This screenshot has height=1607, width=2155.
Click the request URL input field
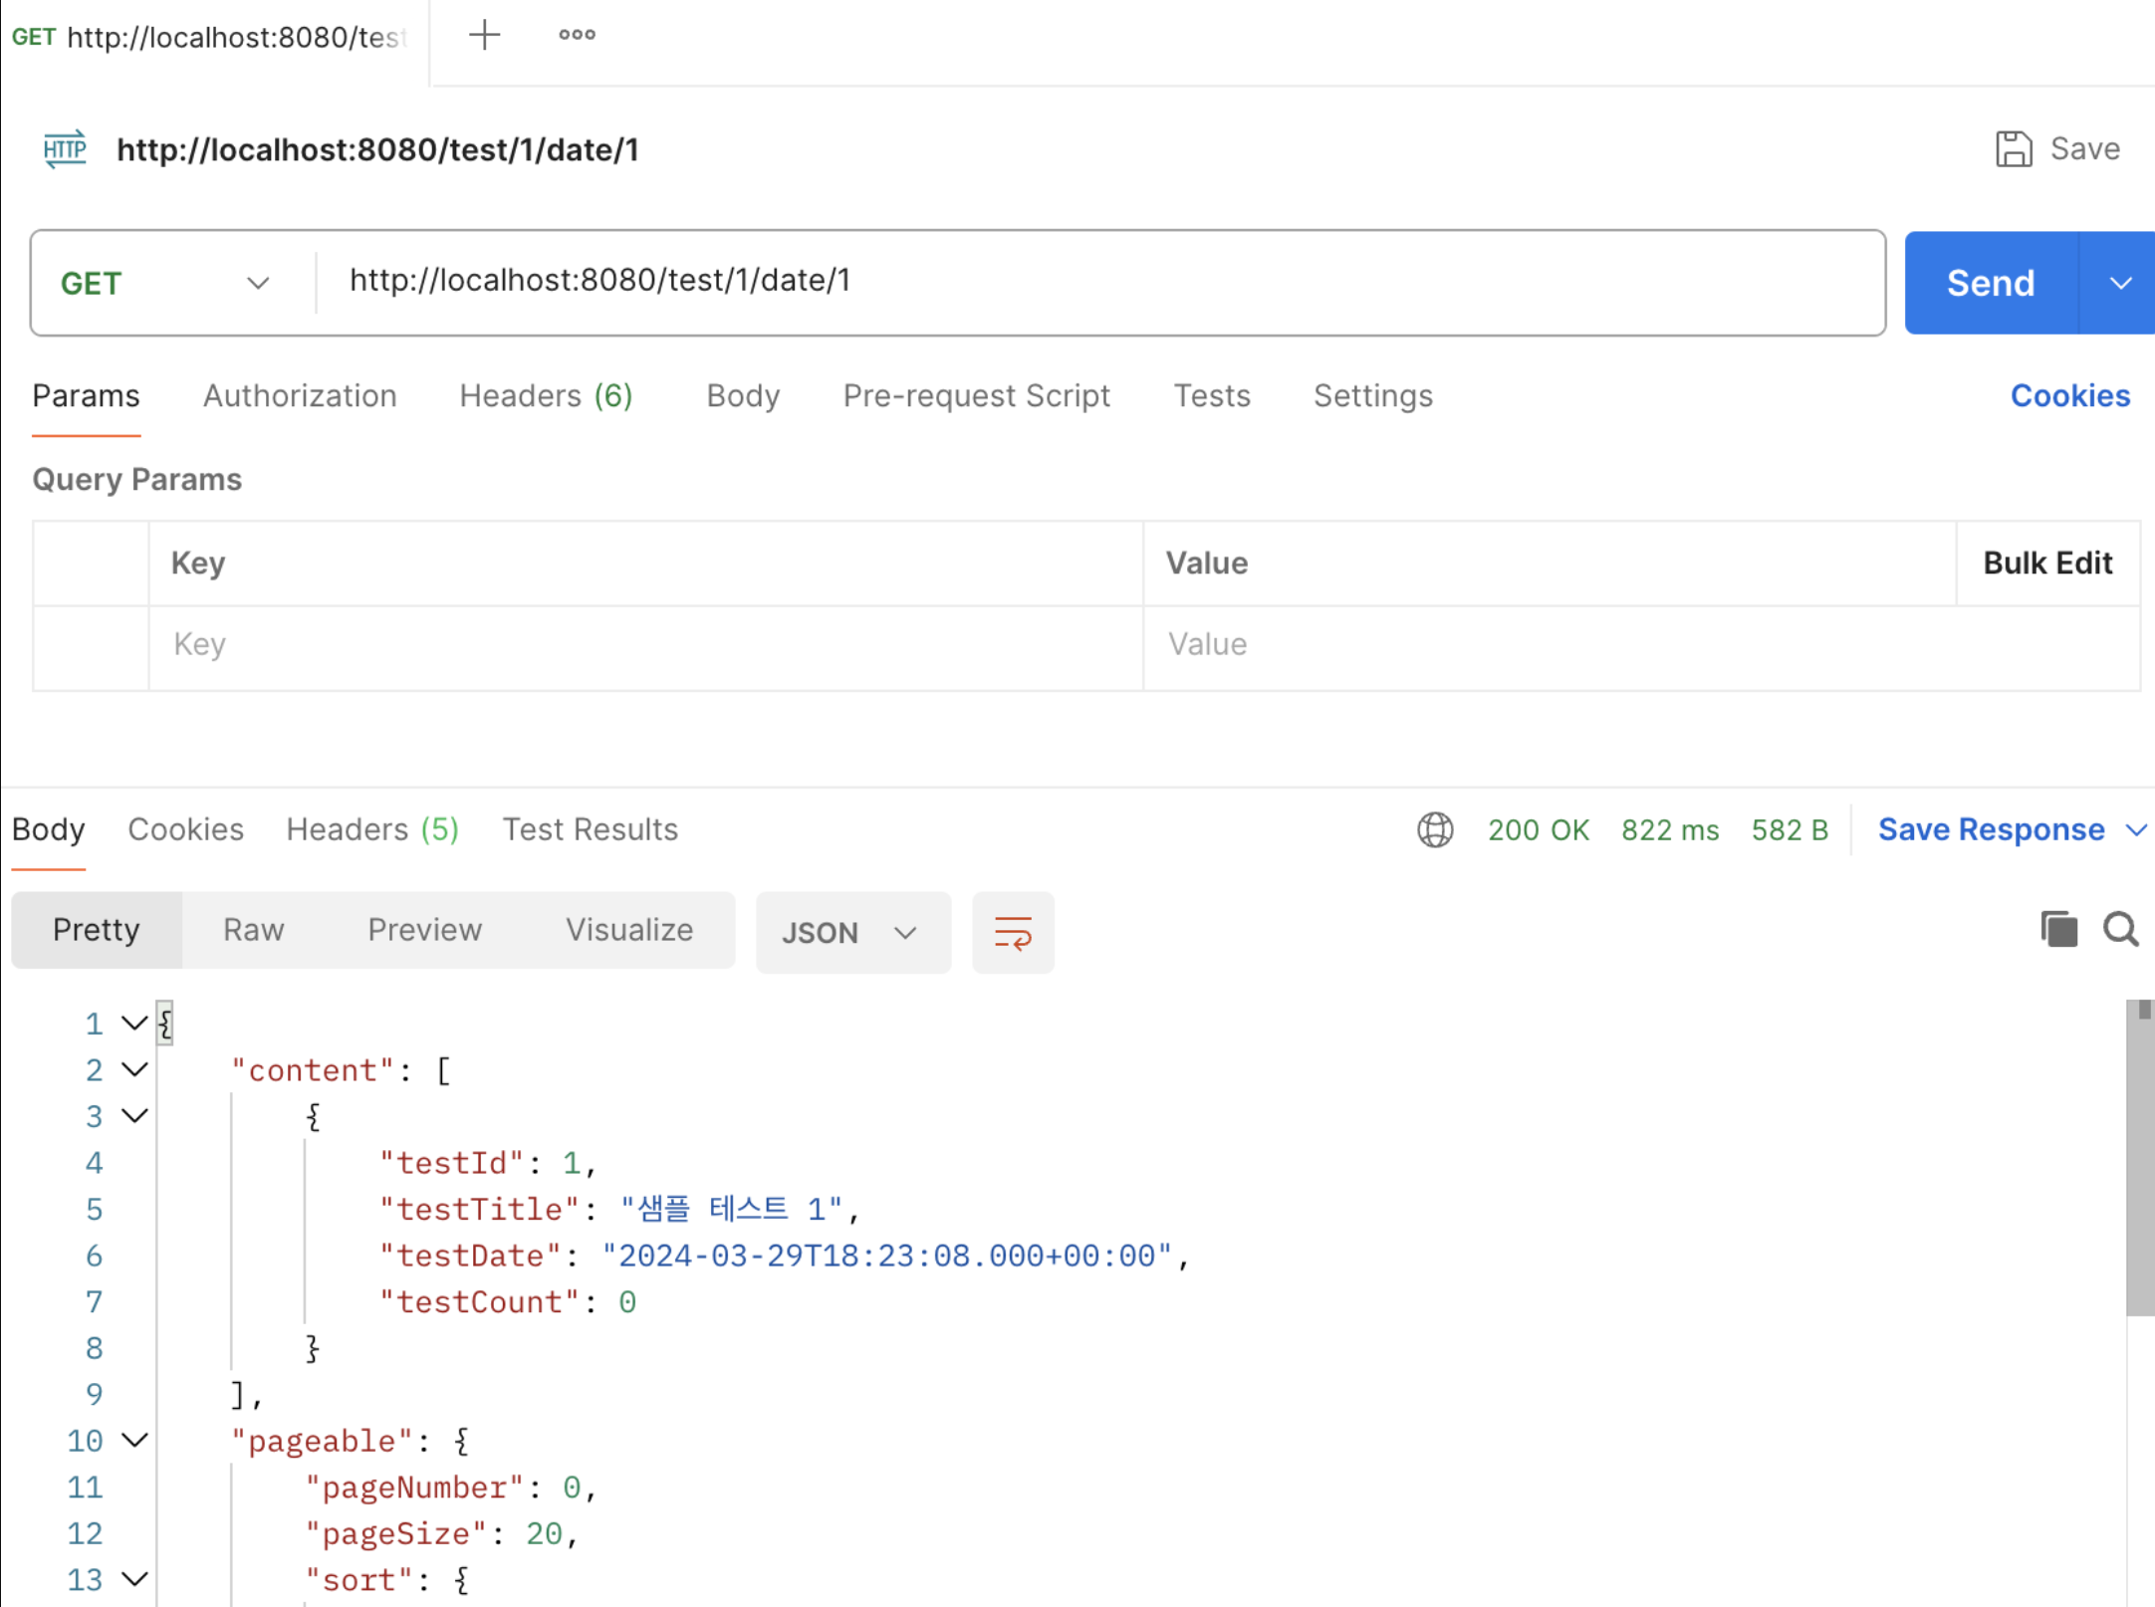[1095, 282]
